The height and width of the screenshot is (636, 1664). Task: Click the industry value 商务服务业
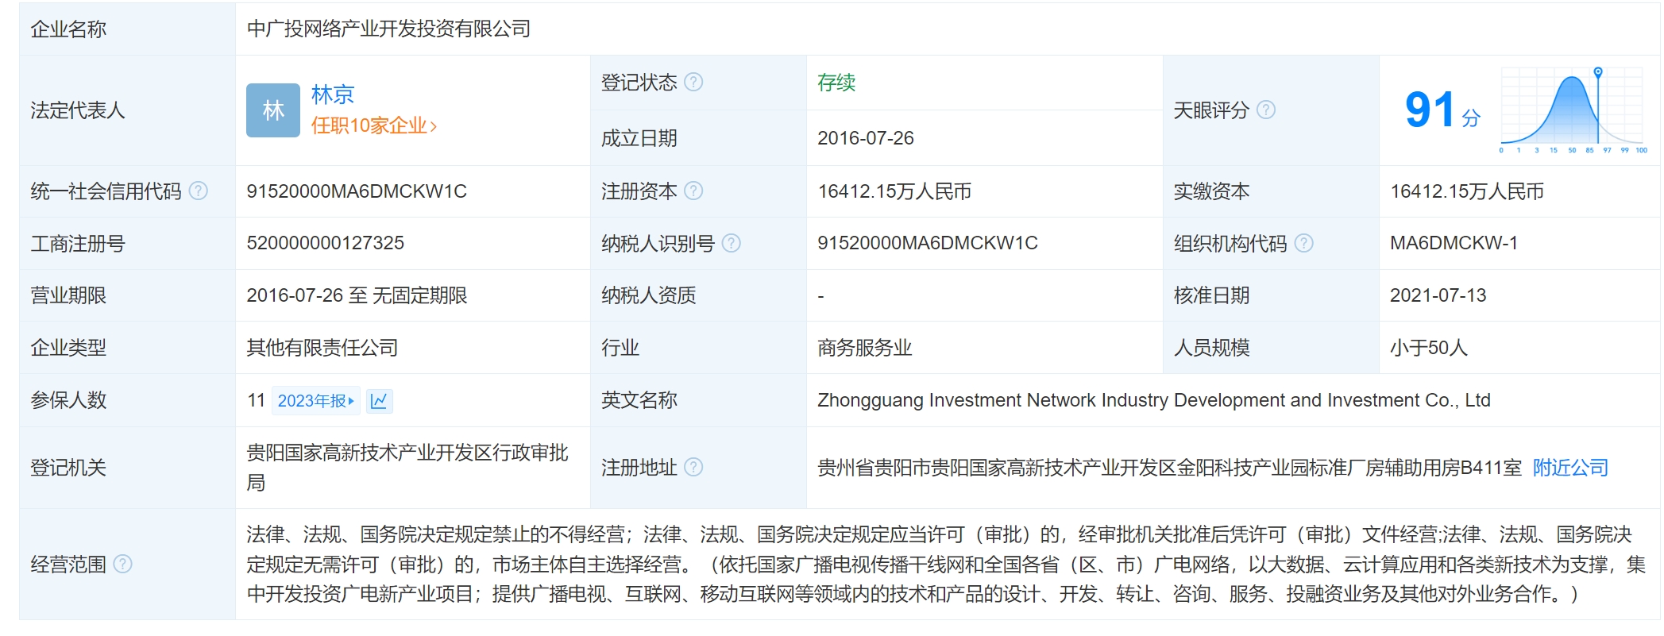[865, 348]
